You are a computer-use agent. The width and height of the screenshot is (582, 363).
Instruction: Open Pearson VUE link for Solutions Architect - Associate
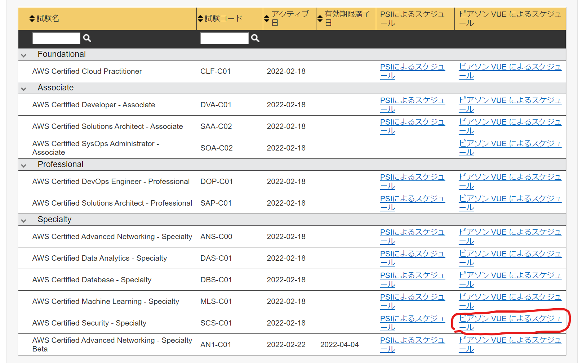coord(510,126)
